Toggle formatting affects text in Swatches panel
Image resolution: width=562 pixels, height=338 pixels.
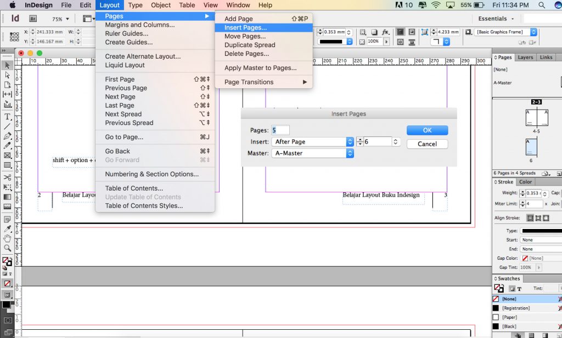click(x=519, y=289)
